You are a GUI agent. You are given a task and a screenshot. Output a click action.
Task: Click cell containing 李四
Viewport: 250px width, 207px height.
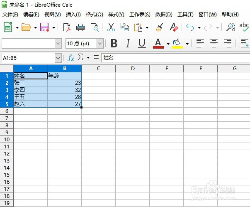tap(30, 90)
